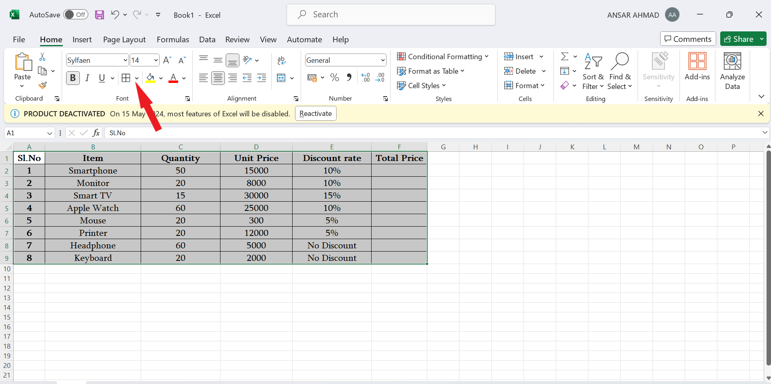Toggle Italic formatting

coord(87,78)
